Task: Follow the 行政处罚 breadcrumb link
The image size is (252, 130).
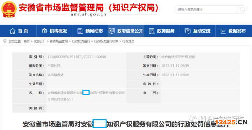Action: coord(128,41)
